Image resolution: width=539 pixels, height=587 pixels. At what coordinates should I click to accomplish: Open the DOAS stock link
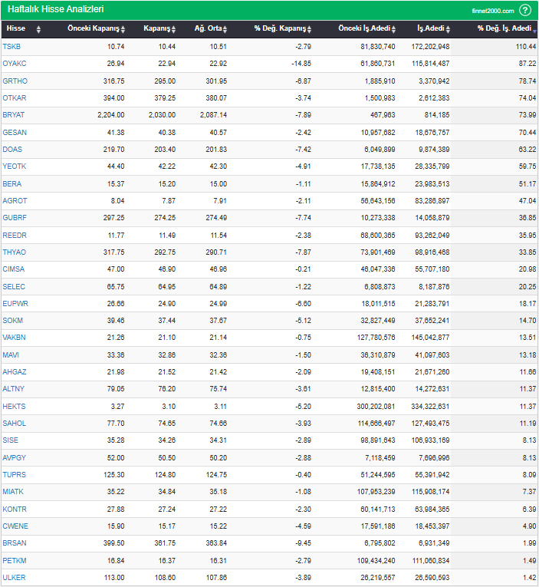tap(12, 150)
